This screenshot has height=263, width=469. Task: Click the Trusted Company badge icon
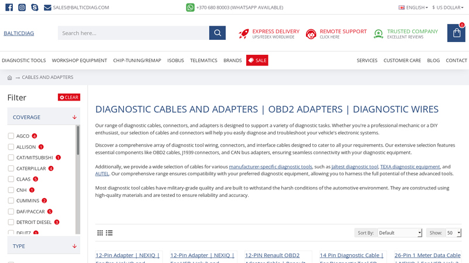coord(378,34)
